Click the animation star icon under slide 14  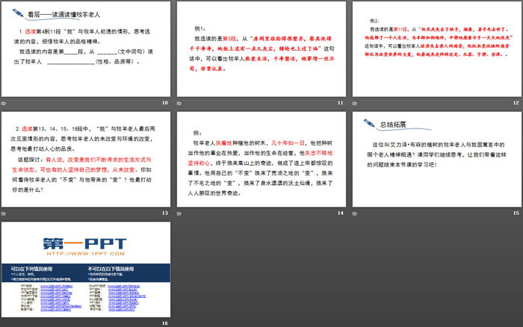pos(179,213)
